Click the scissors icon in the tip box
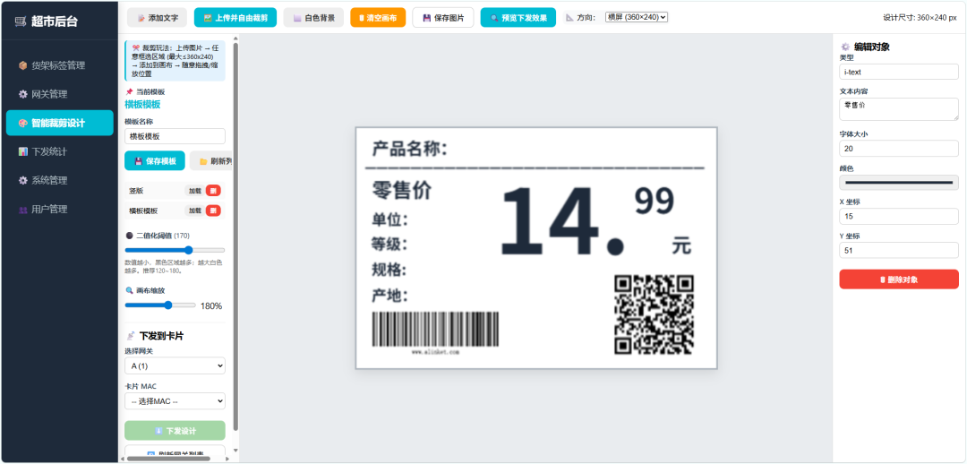 [x=136, y=47]
